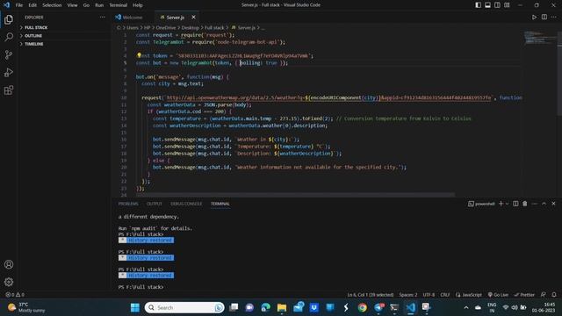Viewport: 562px width, 316px height.
Task: Select the powershell terminal label
Action: point(481,204)
